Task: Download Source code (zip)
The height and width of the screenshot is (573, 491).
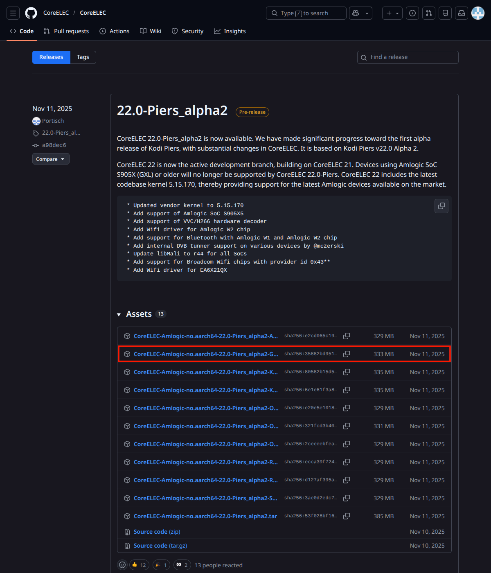Action: [x=157, y=532]
